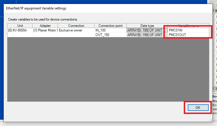Click the Unit column header
Screen dimensions: 217x126
pyautogui.click(x=20, y=26)
